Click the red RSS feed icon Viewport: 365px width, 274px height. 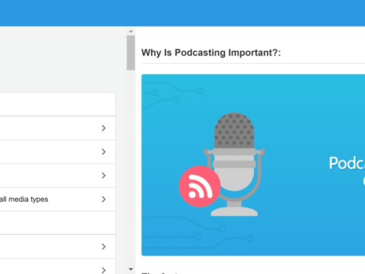199,186
